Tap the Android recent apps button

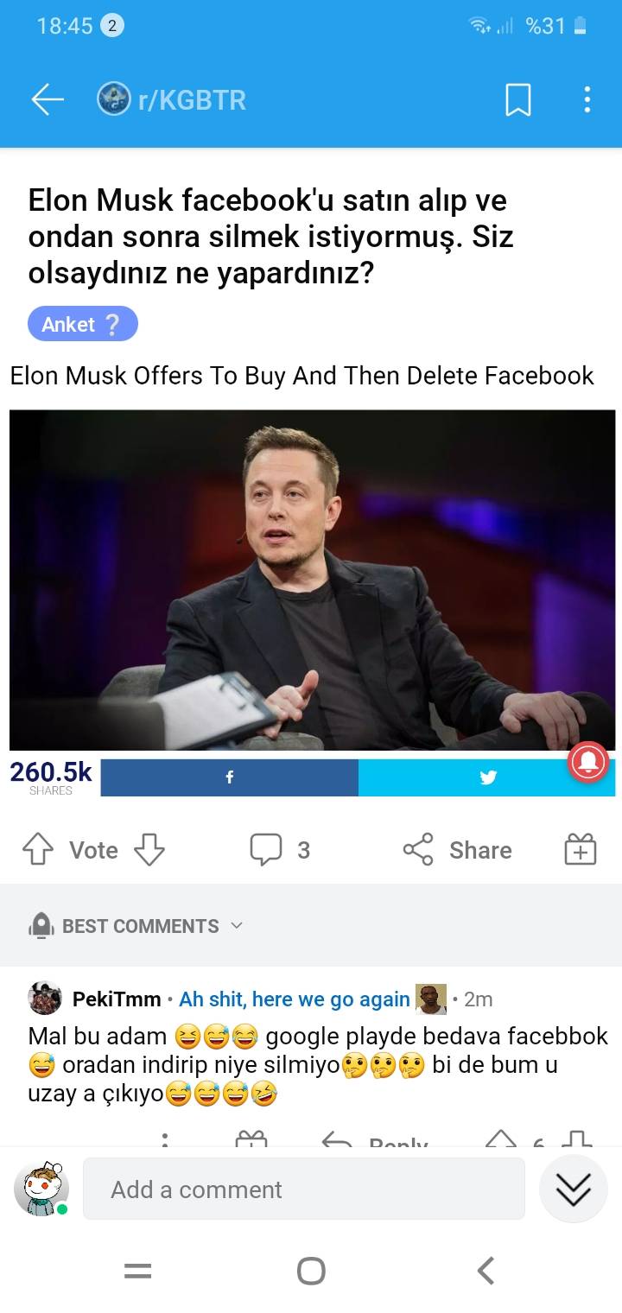pos(137,1271)
